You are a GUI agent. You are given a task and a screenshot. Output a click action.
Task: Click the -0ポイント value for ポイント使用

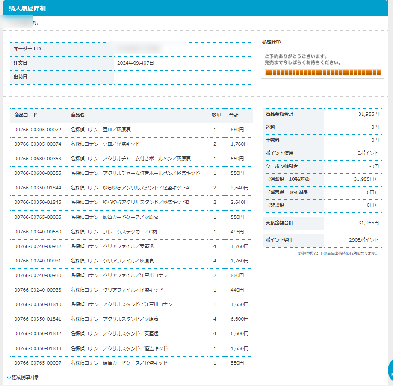coord(367,153)
